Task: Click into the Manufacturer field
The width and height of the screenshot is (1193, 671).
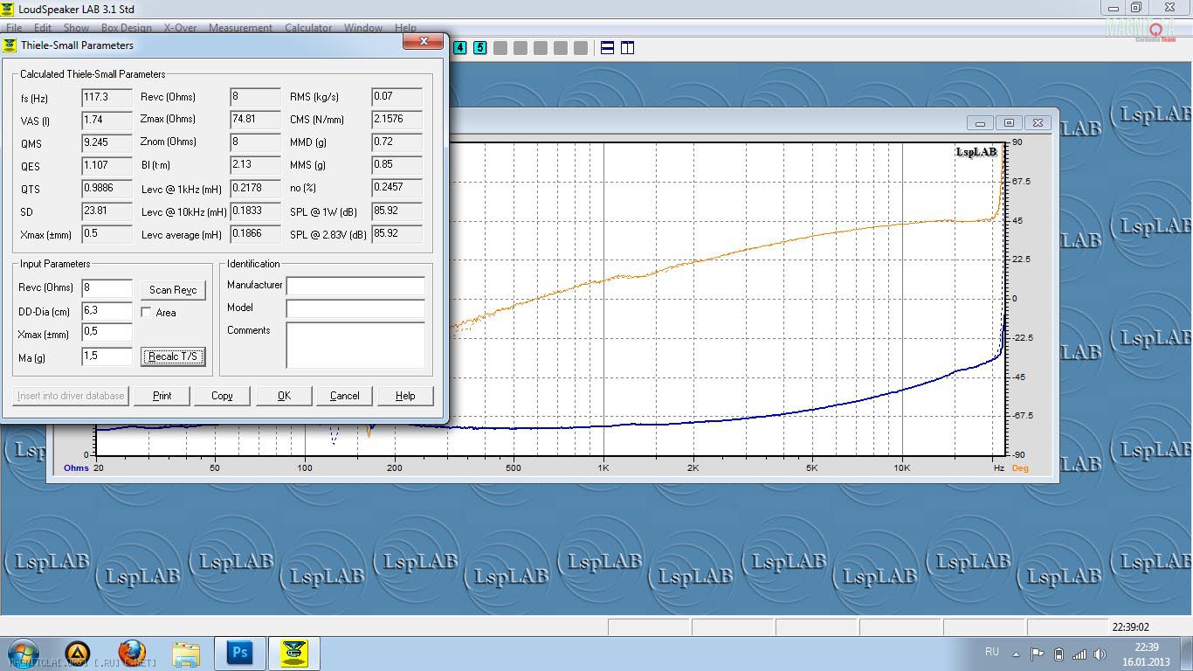Action: pyautogui.click(x=355, y=286)
